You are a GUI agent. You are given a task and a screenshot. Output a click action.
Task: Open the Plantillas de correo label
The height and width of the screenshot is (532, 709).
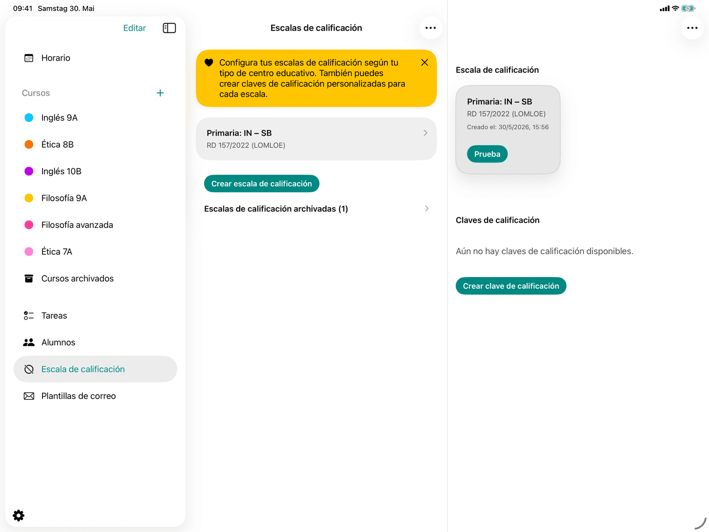pos(78,396)
